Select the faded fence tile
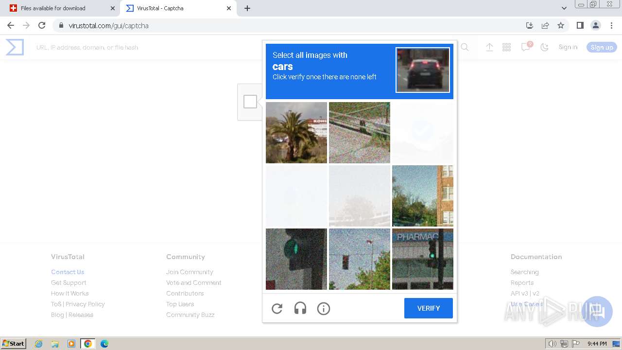This screenshot has width=622, height=350. pos(360,196)
